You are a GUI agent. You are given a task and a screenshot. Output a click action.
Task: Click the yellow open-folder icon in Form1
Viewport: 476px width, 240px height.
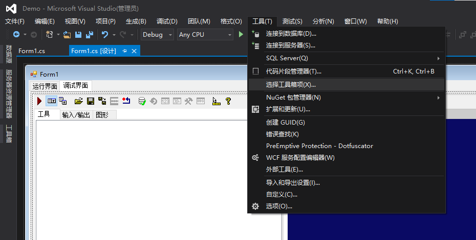coord(79,101)
